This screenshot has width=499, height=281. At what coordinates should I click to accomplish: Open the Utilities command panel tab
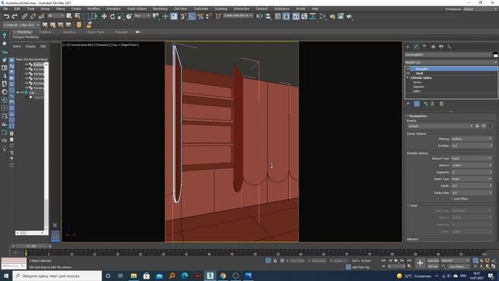pos(449,47)
